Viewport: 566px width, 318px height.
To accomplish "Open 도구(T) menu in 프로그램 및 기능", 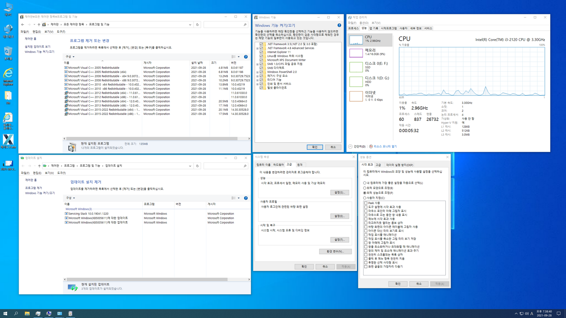I will click(x=61, y=32).
